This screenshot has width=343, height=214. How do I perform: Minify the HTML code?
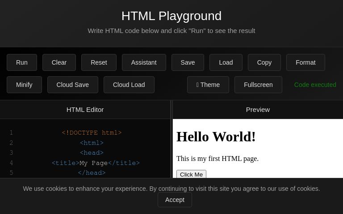[24, 85]
